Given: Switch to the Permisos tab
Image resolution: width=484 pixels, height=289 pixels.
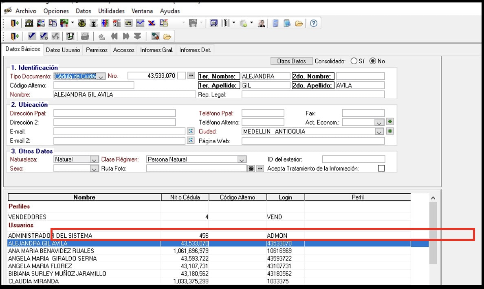Looking at the screenshot, I should 97,50.
